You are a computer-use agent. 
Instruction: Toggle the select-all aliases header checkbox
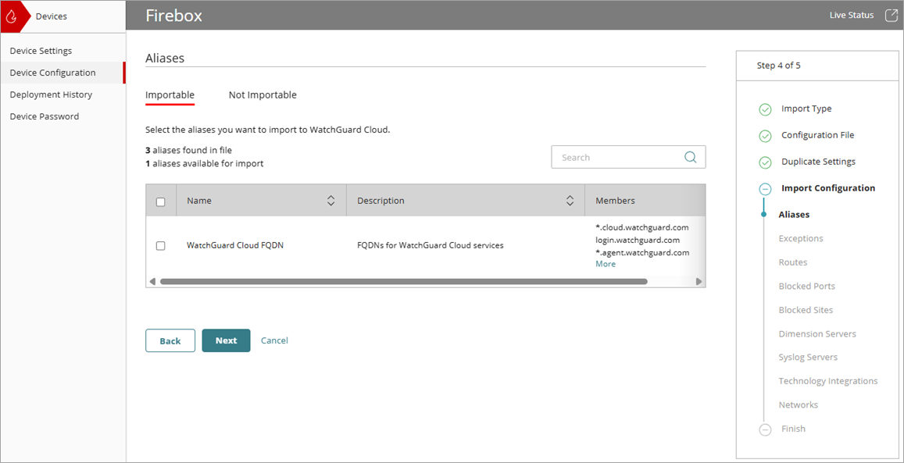161,202
